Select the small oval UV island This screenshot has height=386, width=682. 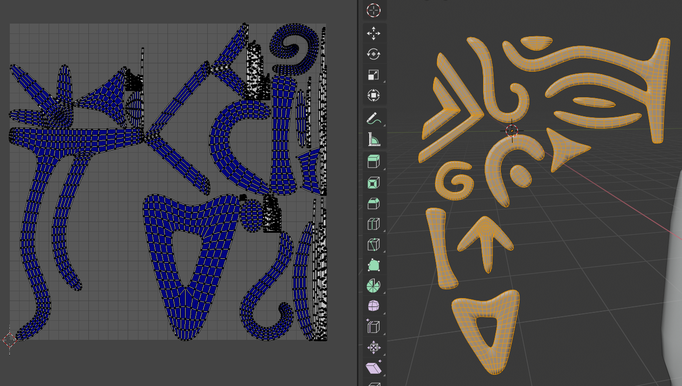tap(251, 215)
